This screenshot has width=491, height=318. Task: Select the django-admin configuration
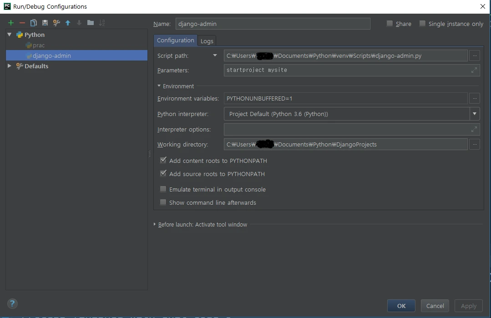pyautogui.click(x=76, y=56)
